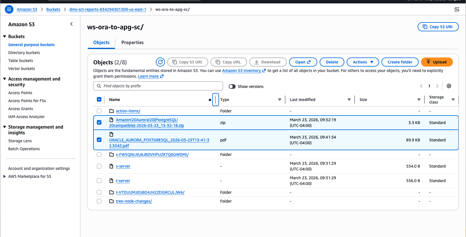Go to the previous page arrow
Screen dimensions: 466x237
coord(421,86)
